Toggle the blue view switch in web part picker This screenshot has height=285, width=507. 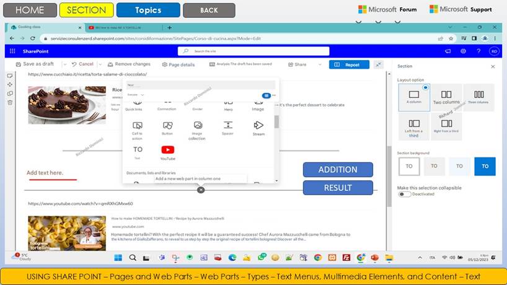266,95
